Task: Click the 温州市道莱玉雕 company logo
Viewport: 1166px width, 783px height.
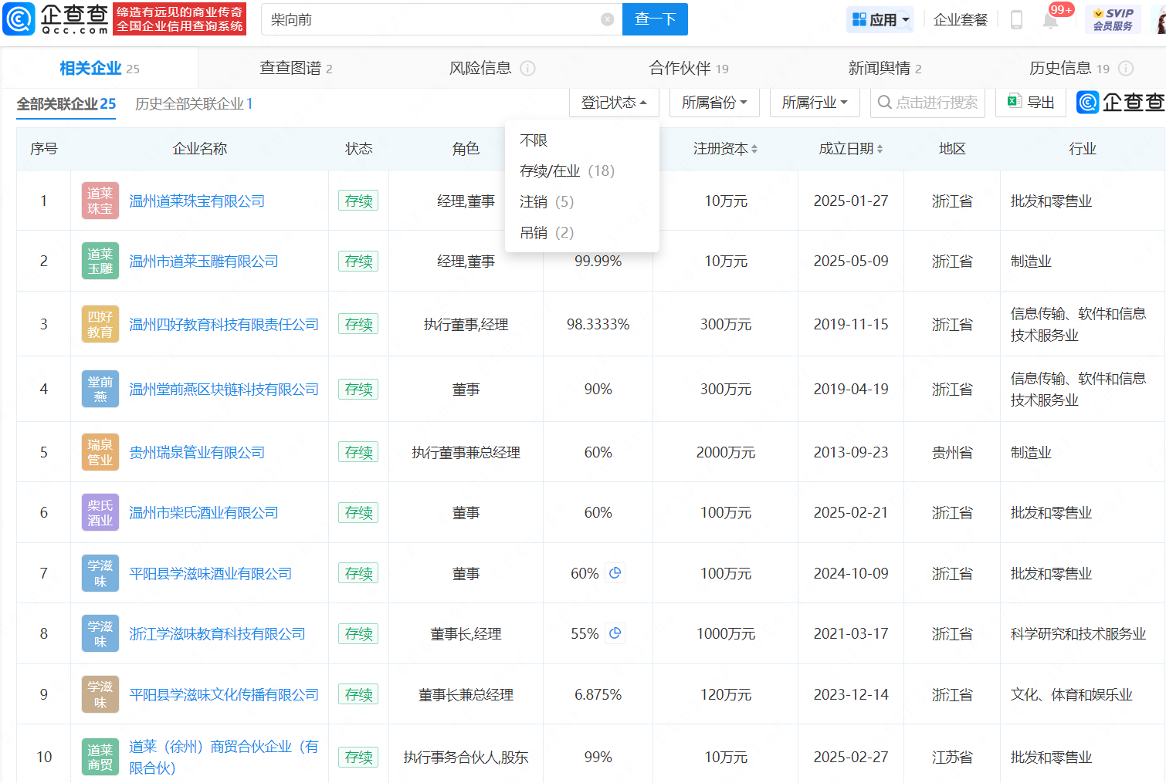Action: 100,261
